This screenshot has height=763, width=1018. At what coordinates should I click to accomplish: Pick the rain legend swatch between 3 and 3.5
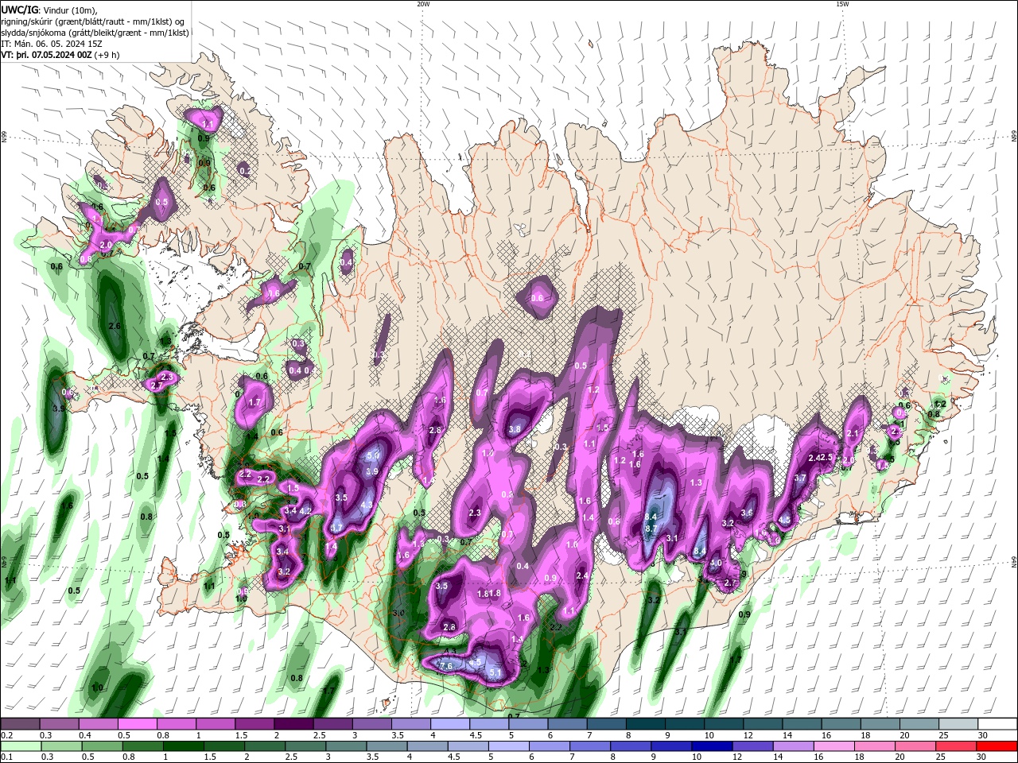(346, 746)
